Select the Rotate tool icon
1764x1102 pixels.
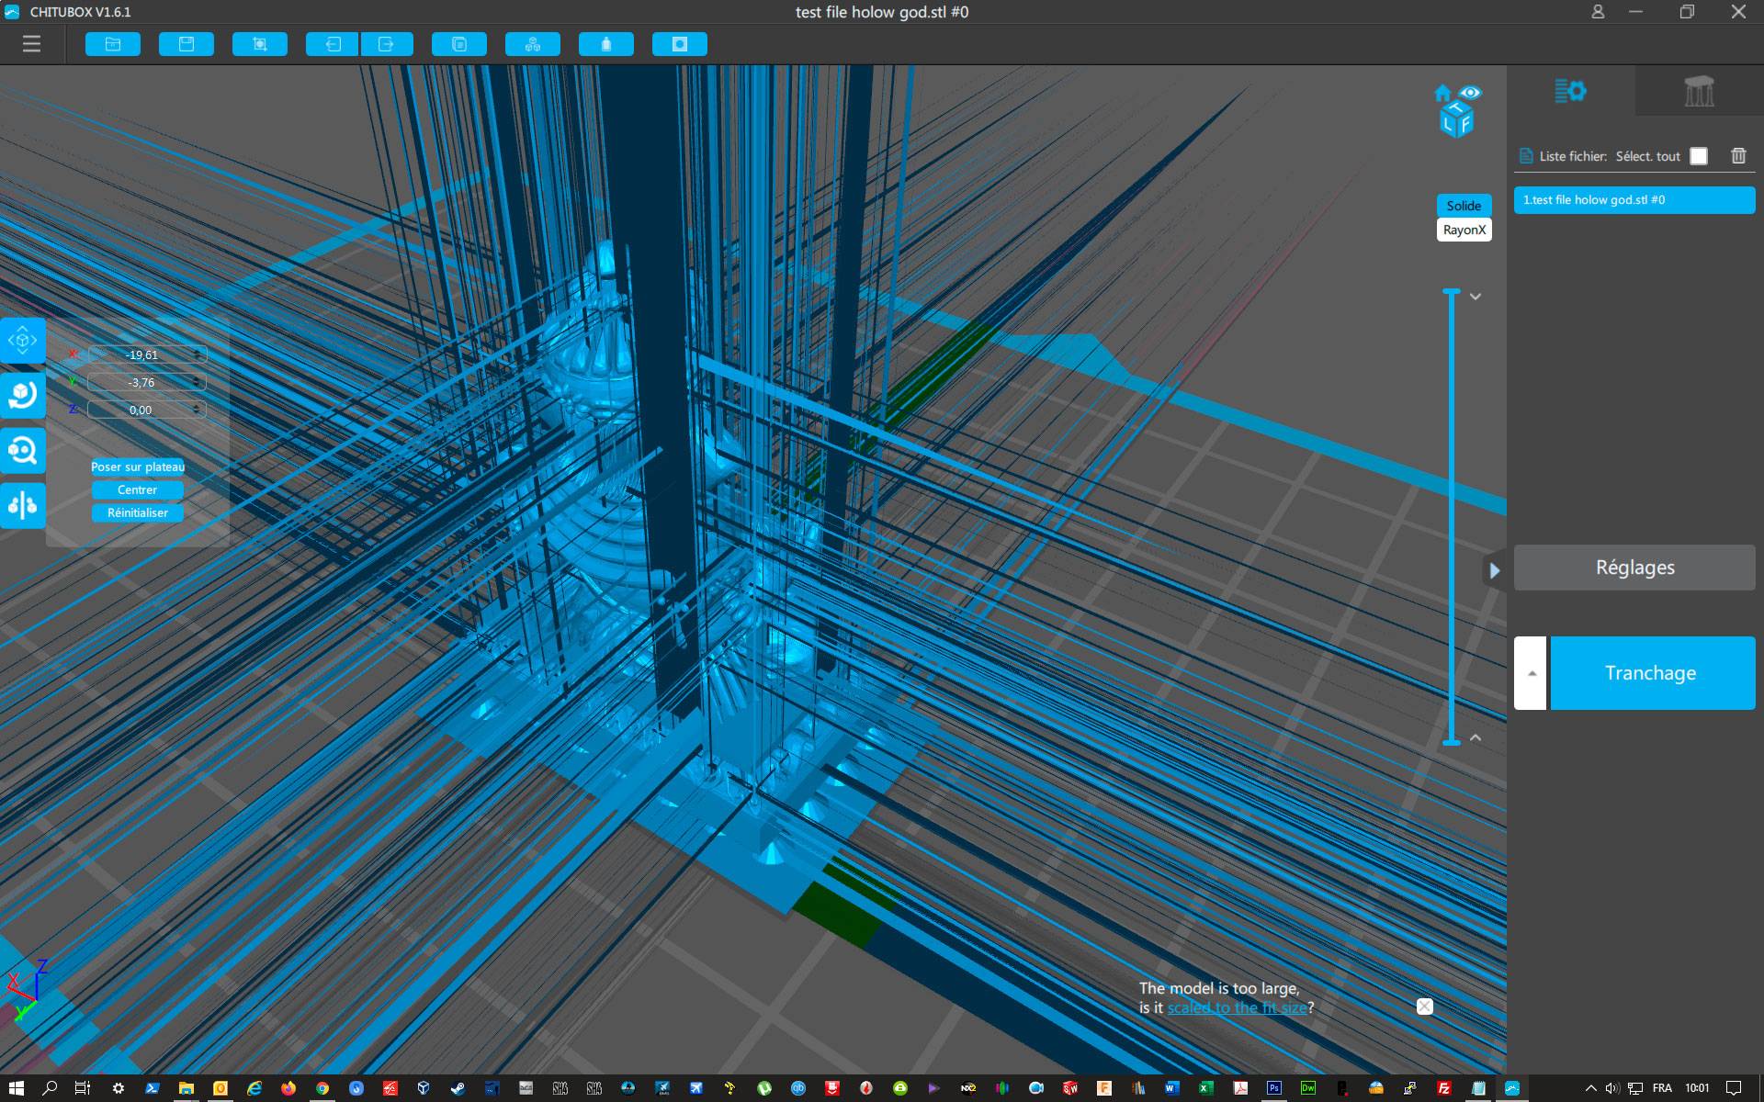[22, 395]
